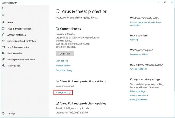The height and width of the screenshot is (118, 175).
Task: Click the App & browser control icon
Action: (3, 47)
